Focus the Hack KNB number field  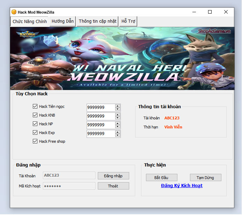coord(101,116)
